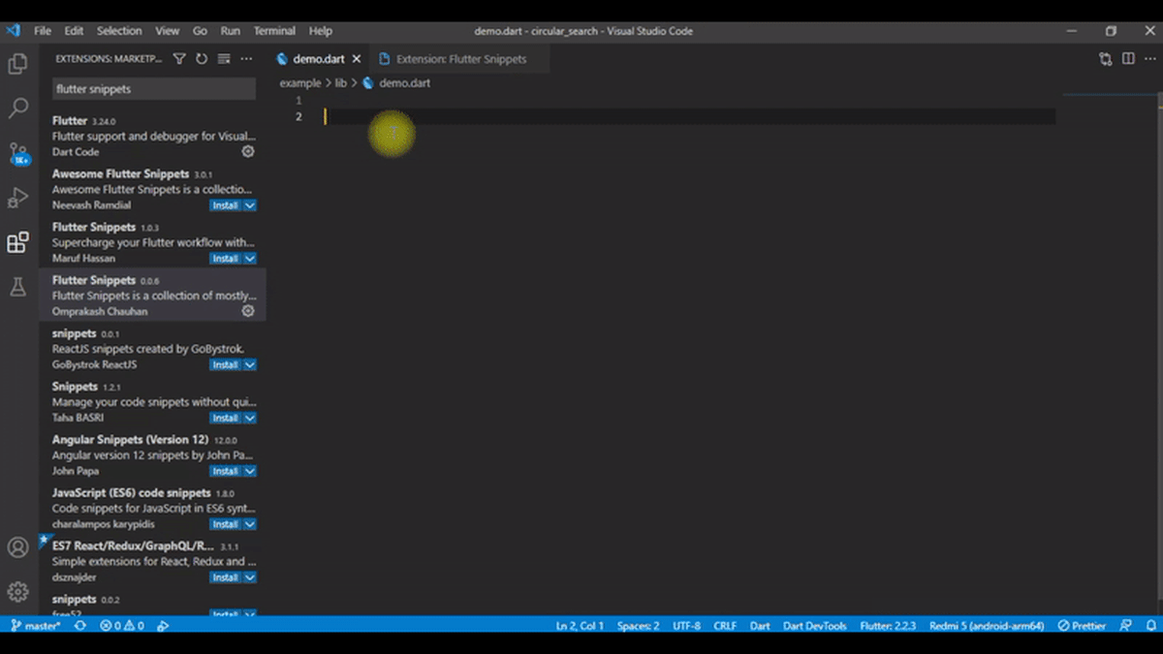Open the Testing flask icon

pos(17,287)
